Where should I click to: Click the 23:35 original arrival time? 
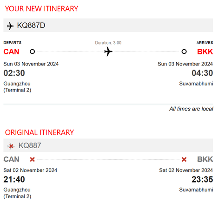point(202,179)
